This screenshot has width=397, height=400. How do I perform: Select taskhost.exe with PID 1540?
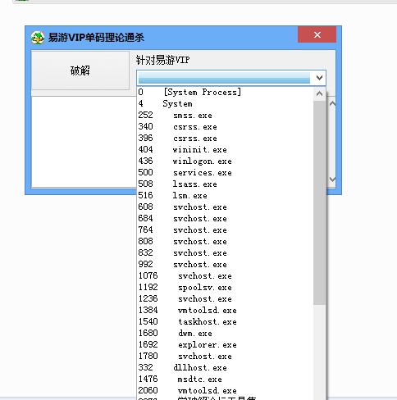225,321
